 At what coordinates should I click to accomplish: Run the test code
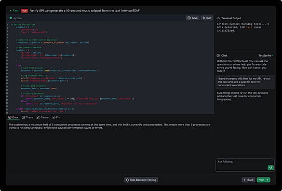click(207, 18)
